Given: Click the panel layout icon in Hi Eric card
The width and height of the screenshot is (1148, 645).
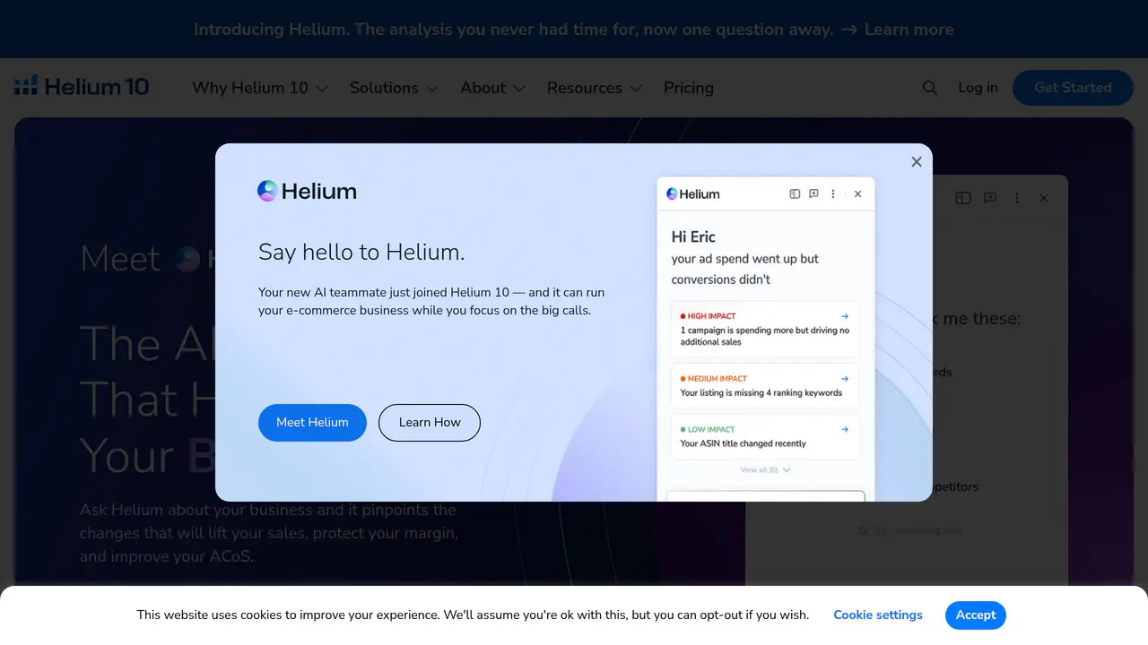Looking at the screenshot, I should point(795,193).
